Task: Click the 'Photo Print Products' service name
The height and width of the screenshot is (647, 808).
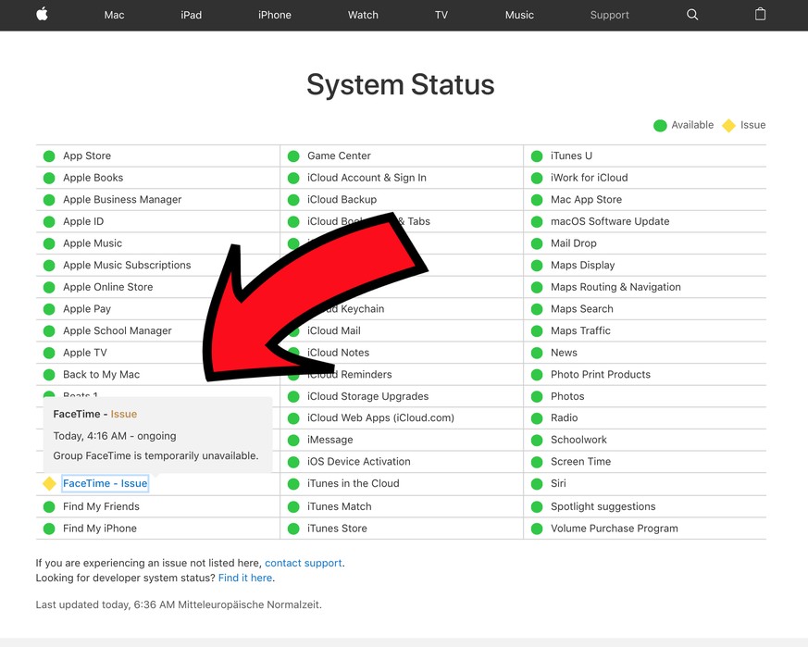Action: 601,374
